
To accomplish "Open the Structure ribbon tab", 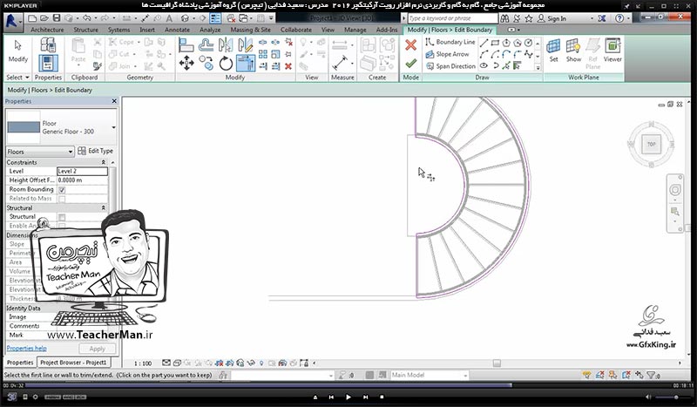I will click(x=85, y=30).
